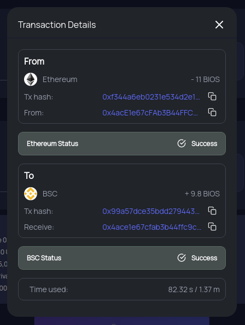Open the sender address link 0x4acE1e67...
The image size is (245, 325).
150,113
